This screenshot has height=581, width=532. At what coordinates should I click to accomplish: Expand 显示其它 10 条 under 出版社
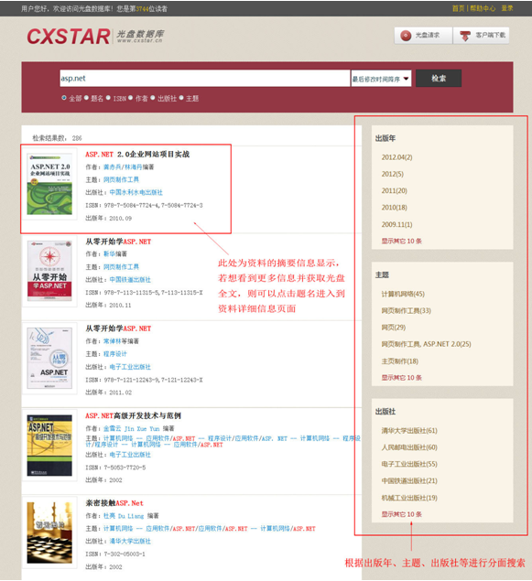[x=401, y=514]
